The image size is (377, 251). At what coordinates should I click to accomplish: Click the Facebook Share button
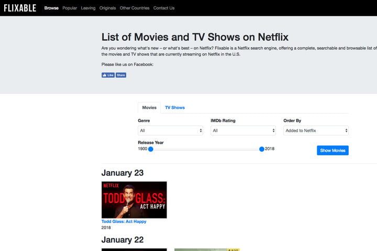click(121, 75)
